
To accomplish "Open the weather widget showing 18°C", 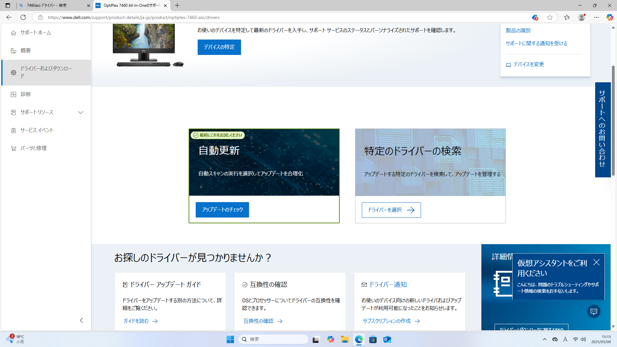I will coord(15,339).
